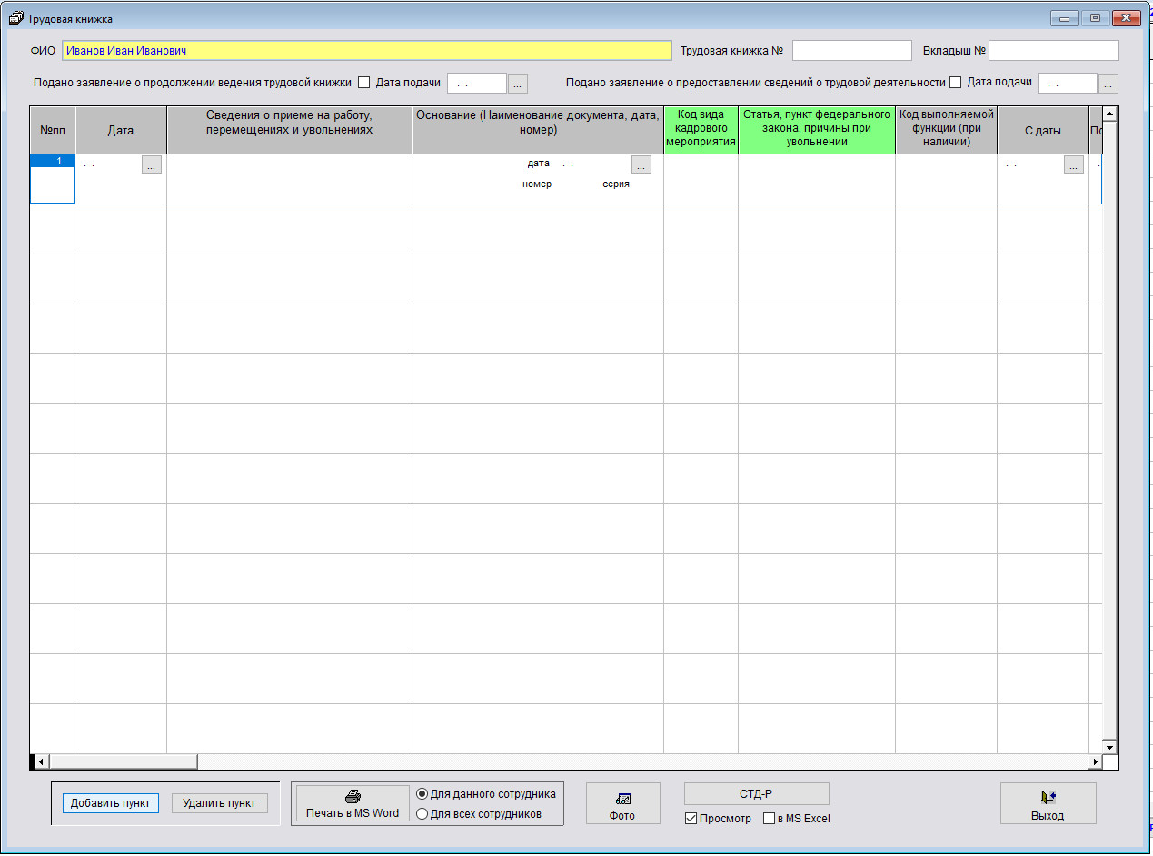
Task: Select row number 1 cell
Action: pos(53,162)
